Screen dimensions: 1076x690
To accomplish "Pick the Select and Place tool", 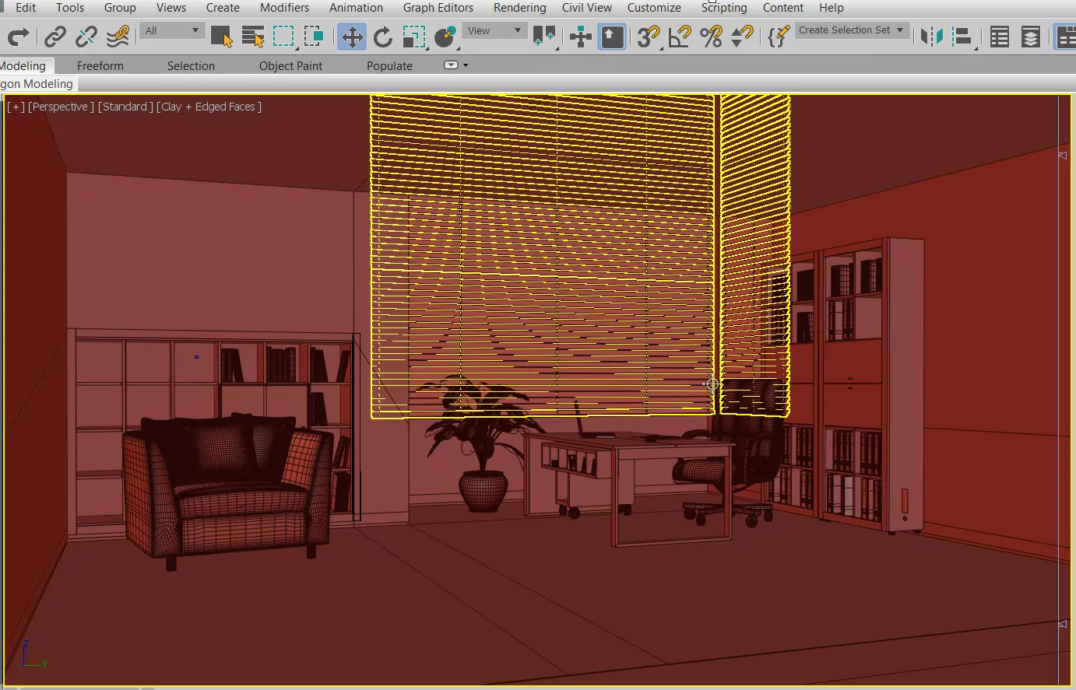I will point(445,37).
